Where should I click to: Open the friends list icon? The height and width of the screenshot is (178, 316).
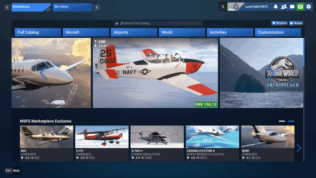pyautogui.click(x=284, y=7)
